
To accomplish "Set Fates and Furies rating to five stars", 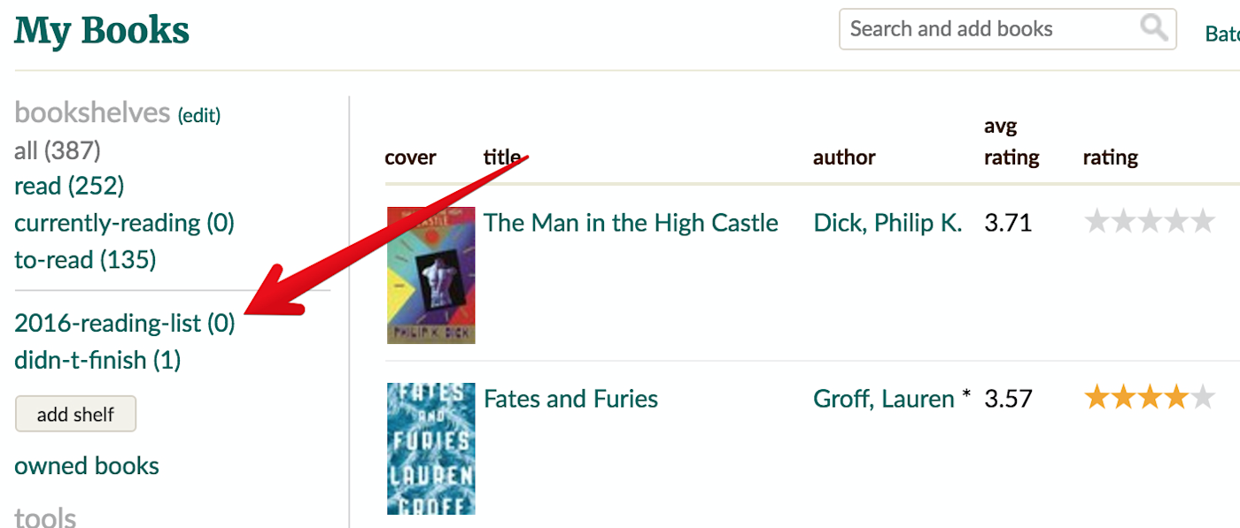I will (x=1202, y=398).
